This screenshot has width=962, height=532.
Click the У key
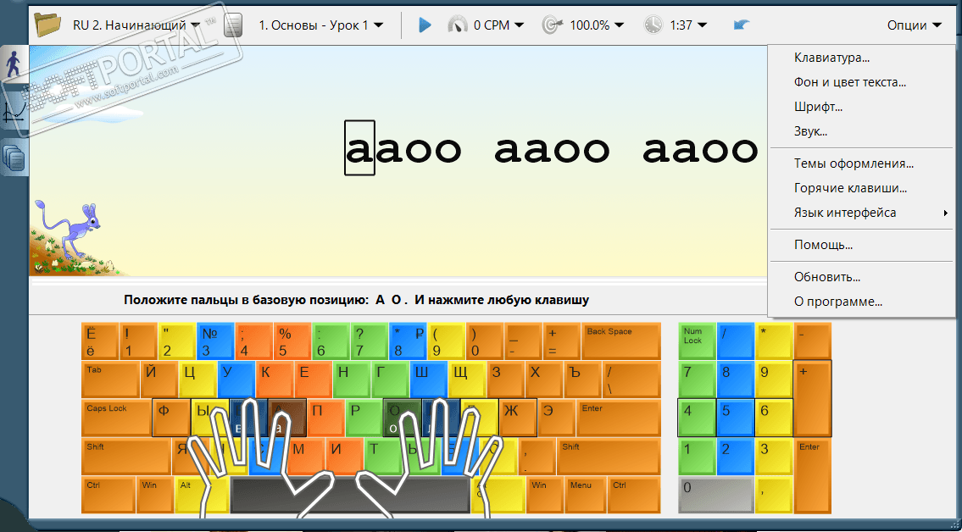pos(236,380)
